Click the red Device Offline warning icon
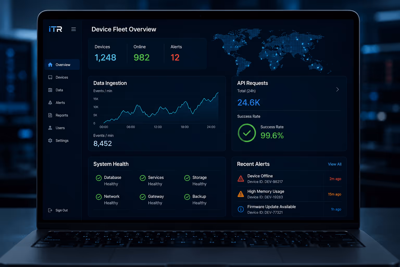This screenshot has width=400, height=267. (x=241, y=179)
